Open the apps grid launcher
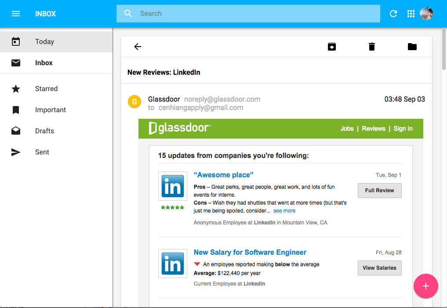The image size is (447, 308). coord(411,14)
